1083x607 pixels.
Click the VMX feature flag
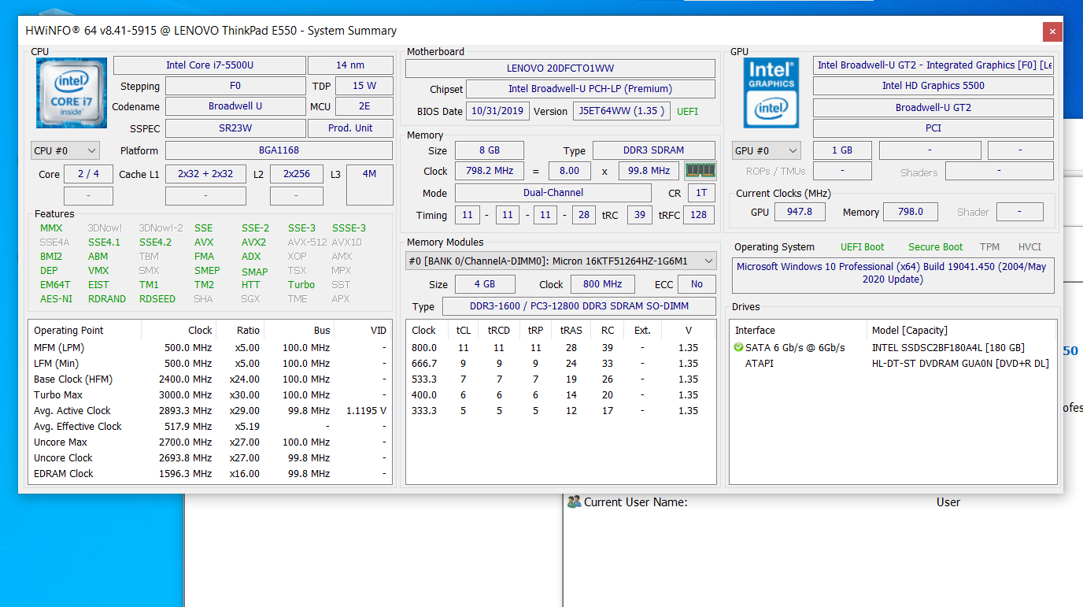[98, 271]
